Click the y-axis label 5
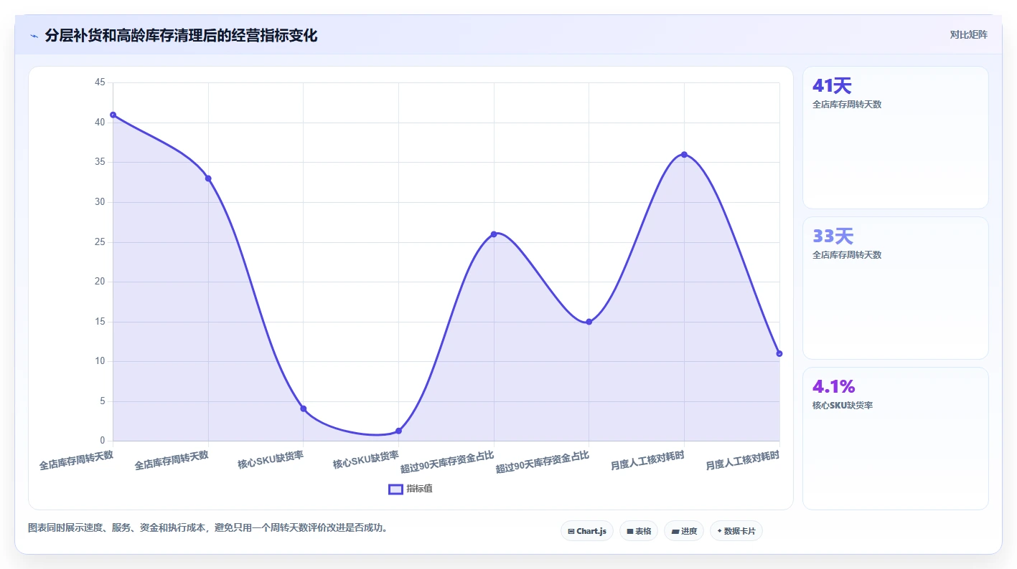Viewport: 1017px width, 569px height. [103, 401]
